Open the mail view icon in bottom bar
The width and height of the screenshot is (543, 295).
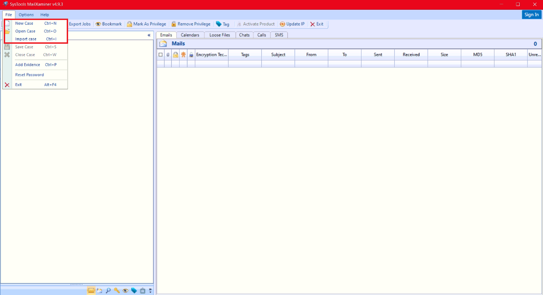tap(91, 291)
